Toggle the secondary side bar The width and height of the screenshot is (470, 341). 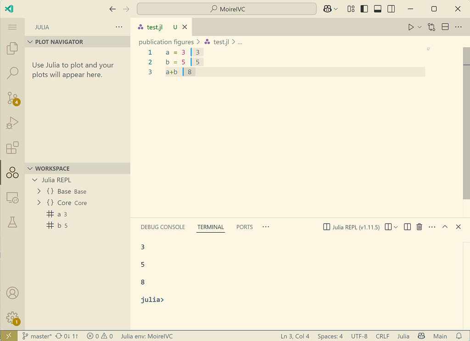pos(391,9)
